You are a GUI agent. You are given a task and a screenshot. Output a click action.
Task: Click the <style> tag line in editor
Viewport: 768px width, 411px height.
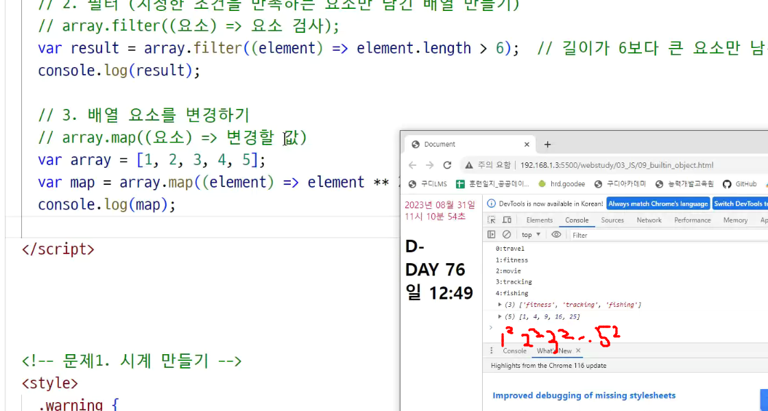[49, 383]
